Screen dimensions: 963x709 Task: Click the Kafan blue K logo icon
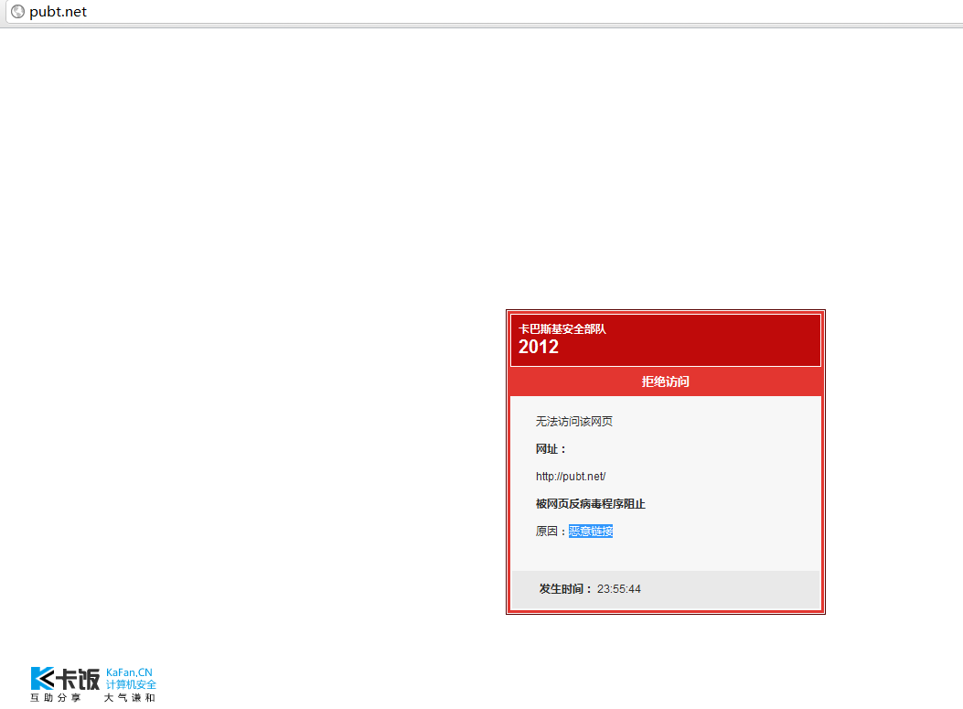click(x=43, y=678)
